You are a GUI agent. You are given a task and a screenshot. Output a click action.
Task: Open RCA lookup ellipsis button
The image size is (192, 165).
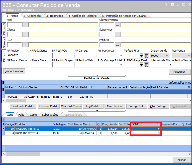tap(25, 45)
